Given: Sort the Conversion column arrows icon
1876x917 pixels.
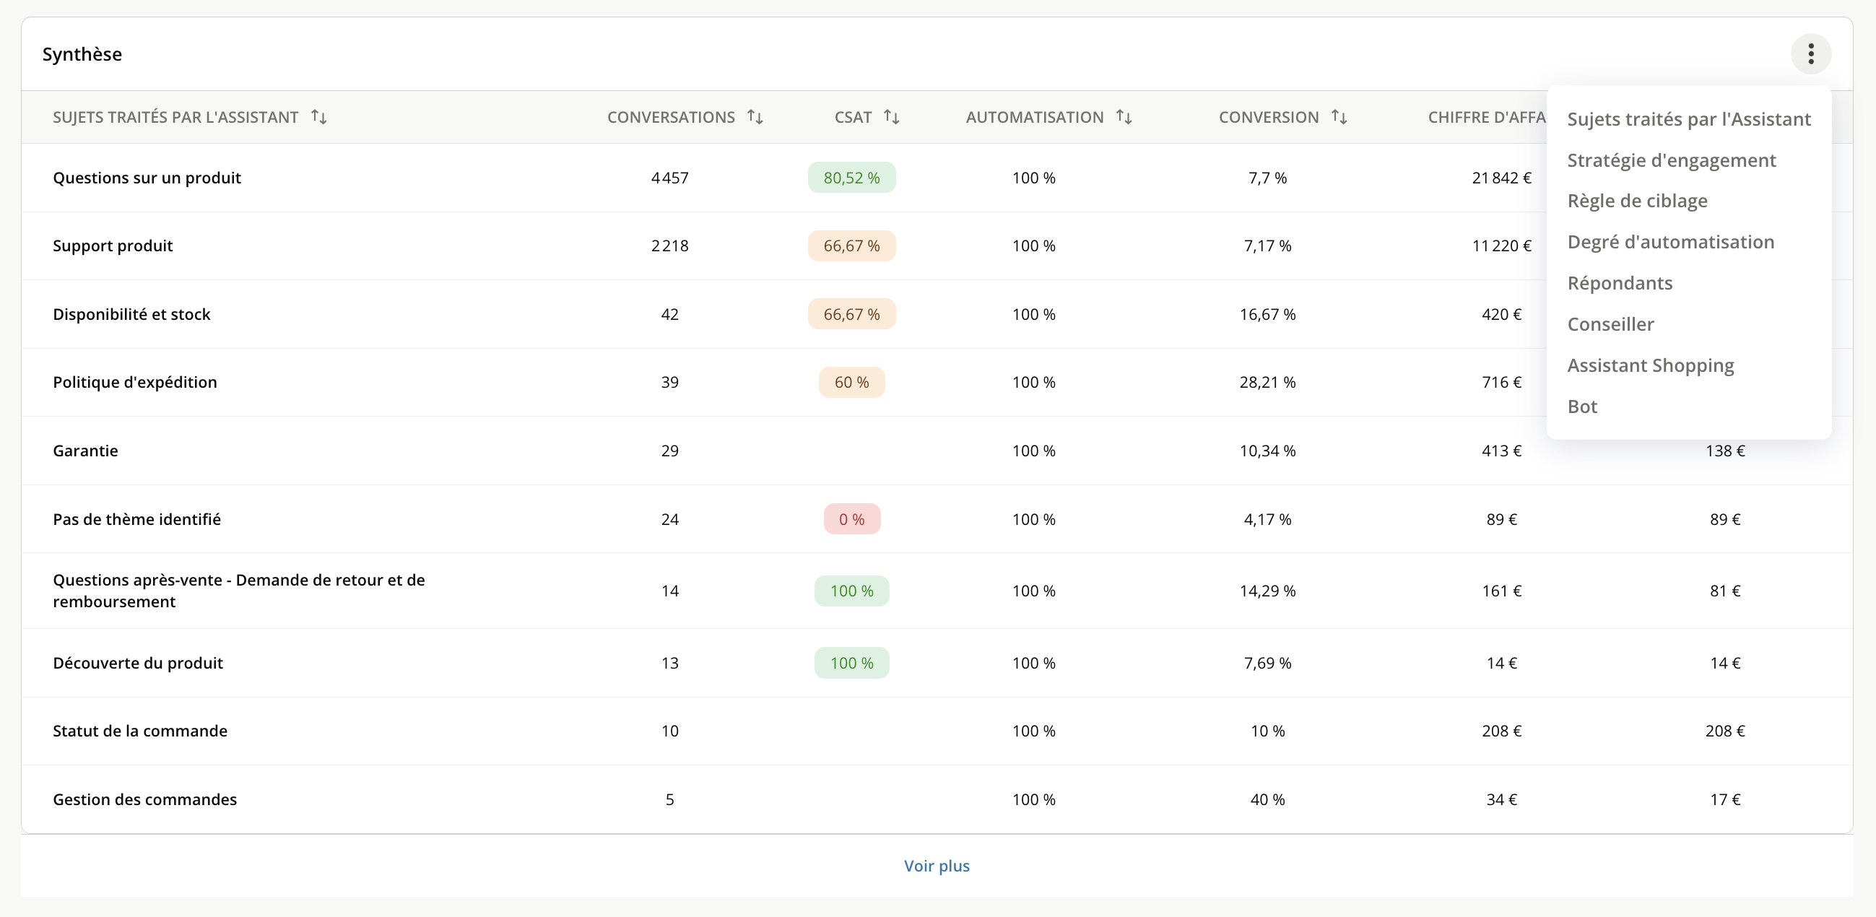Looking at the screenshot, I should coord(1339,116).
